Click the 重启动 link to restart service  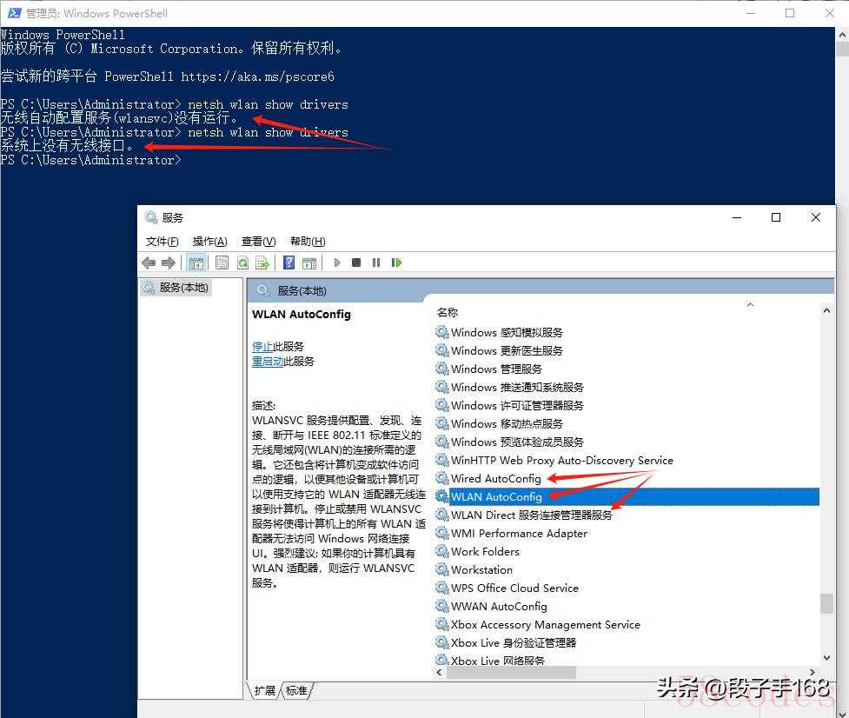coord(267,361)
